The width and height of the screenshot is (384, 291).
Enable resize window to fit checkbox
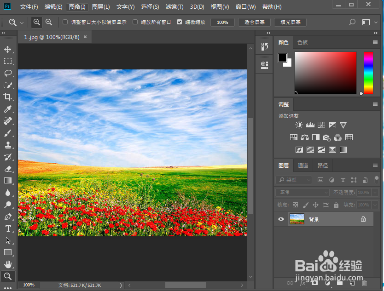point(65,22)
